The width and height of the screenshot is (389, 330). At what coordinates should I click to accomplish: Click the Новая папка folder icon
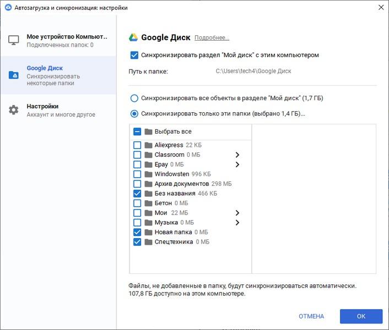click(x=148, y=232)
